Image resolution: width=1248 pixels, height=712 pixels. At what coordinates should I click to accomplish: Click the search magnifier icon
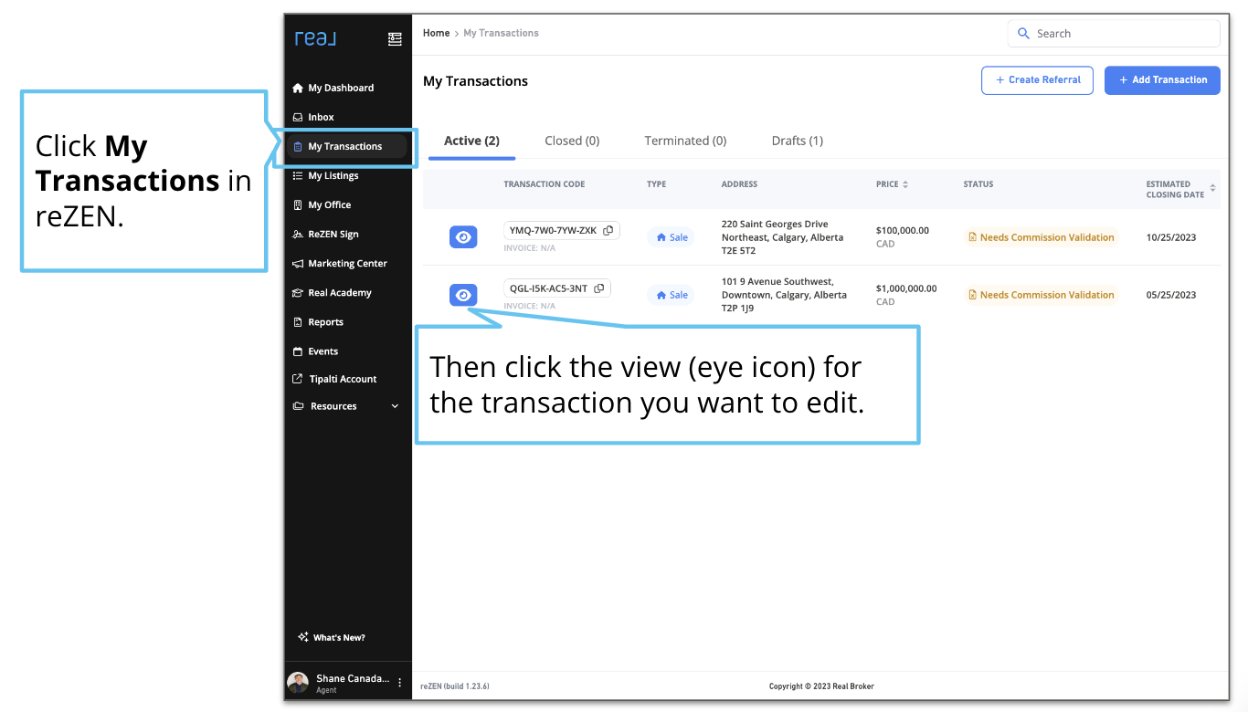pos(1023,34)
